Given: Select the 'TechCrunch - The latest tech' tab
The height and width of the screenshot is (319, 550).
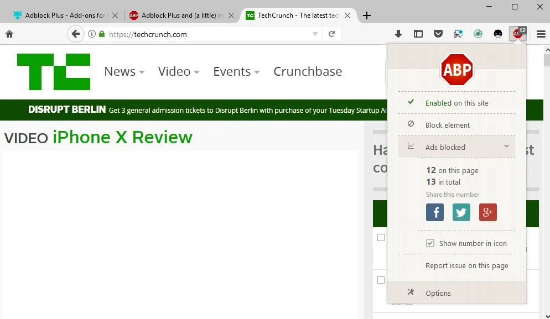Looking at the screenshot, I should (298, 15).
